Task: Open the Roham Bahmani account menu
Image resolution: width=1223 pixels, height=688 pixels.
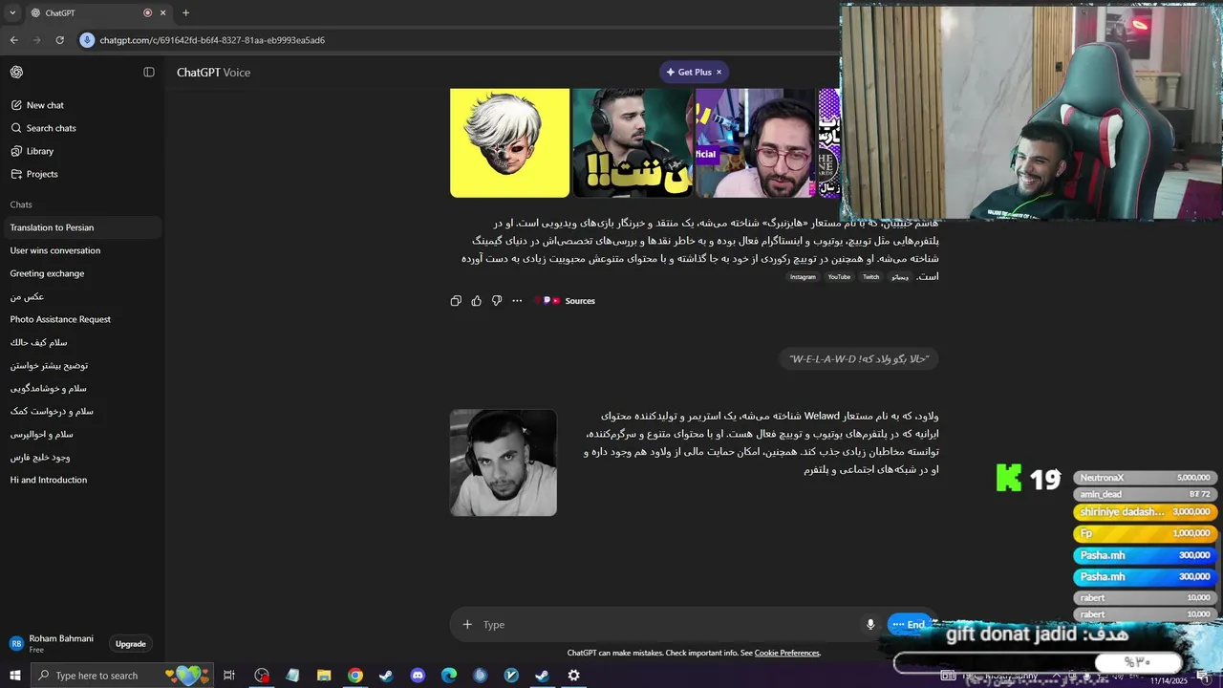Action: pos(53,644)
